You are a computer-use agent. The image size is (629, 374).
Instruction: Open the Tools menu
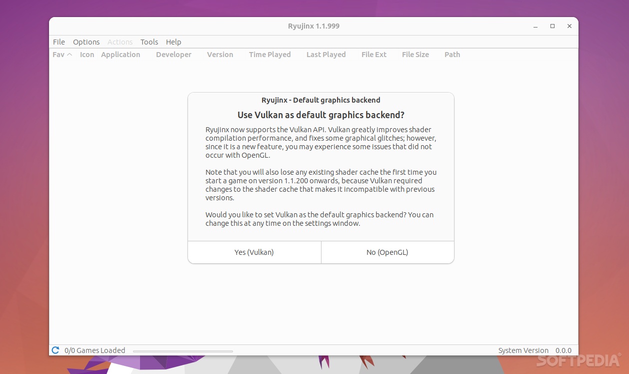click(x=149, y=42)
